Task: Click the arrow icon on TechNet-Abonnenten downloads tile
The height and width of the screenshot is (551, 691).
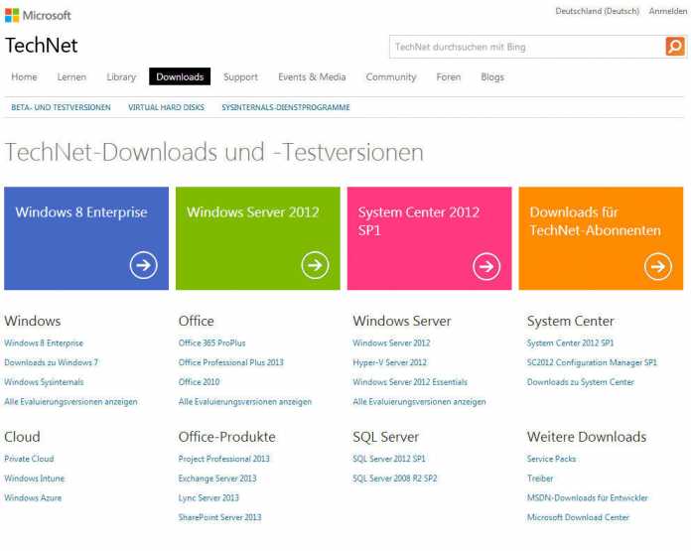Action: [657, 265]
